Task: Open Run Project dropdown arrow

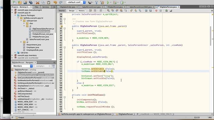Action: [x=111, y=2]
